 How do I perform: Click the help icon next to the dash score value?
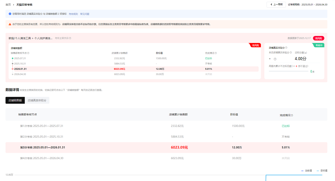275,59
